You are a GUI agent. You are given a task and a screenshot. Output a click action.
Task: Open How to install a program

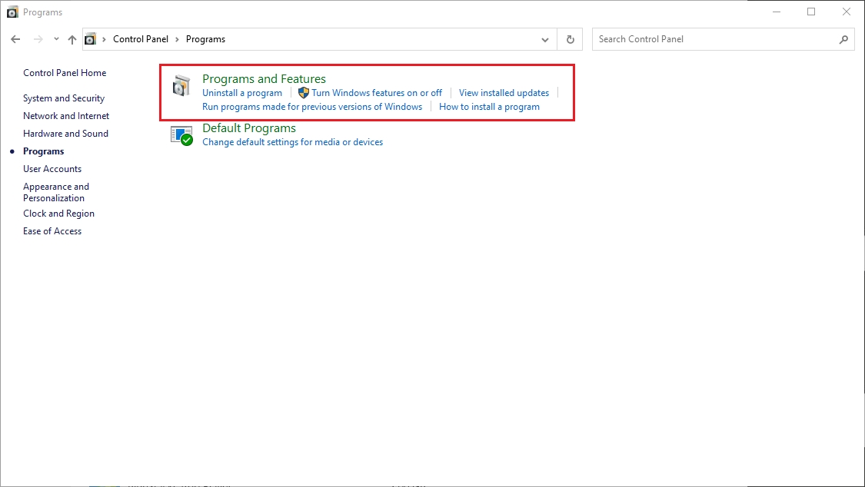pyautogui.click(x=489, y=107)
